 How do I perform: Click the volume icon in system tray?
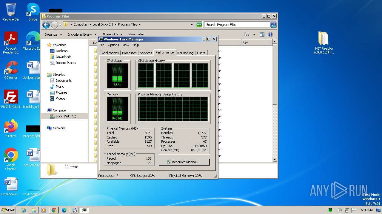(x=339, y=210)
